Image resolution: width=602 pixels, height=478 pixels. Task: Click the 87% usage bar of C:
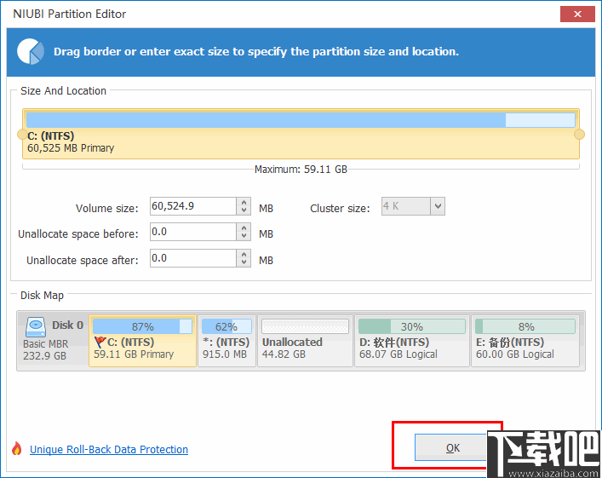tap(142, 326)
